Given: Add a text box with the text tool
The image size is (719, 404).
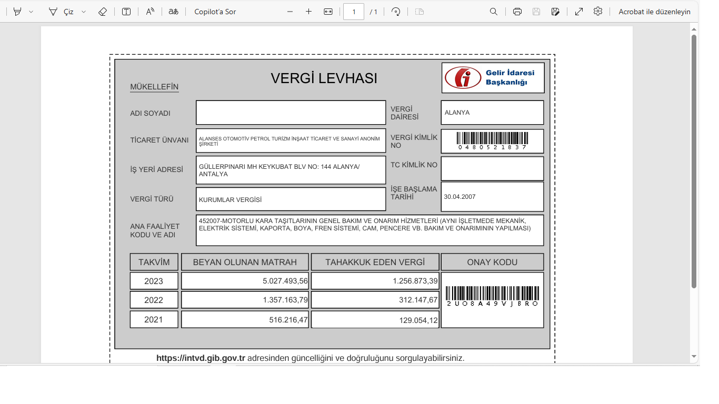Looking at the screenshot, I should click(126, 12).
